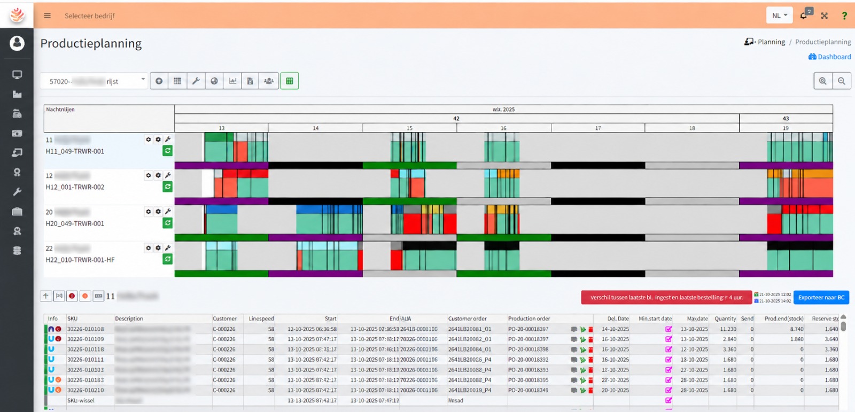
Task: Open the user profile avatar in sidebar
Action: 17,43
